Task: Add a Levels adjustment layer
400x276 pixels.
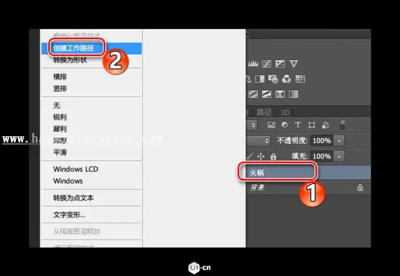Action: point(253,64)
